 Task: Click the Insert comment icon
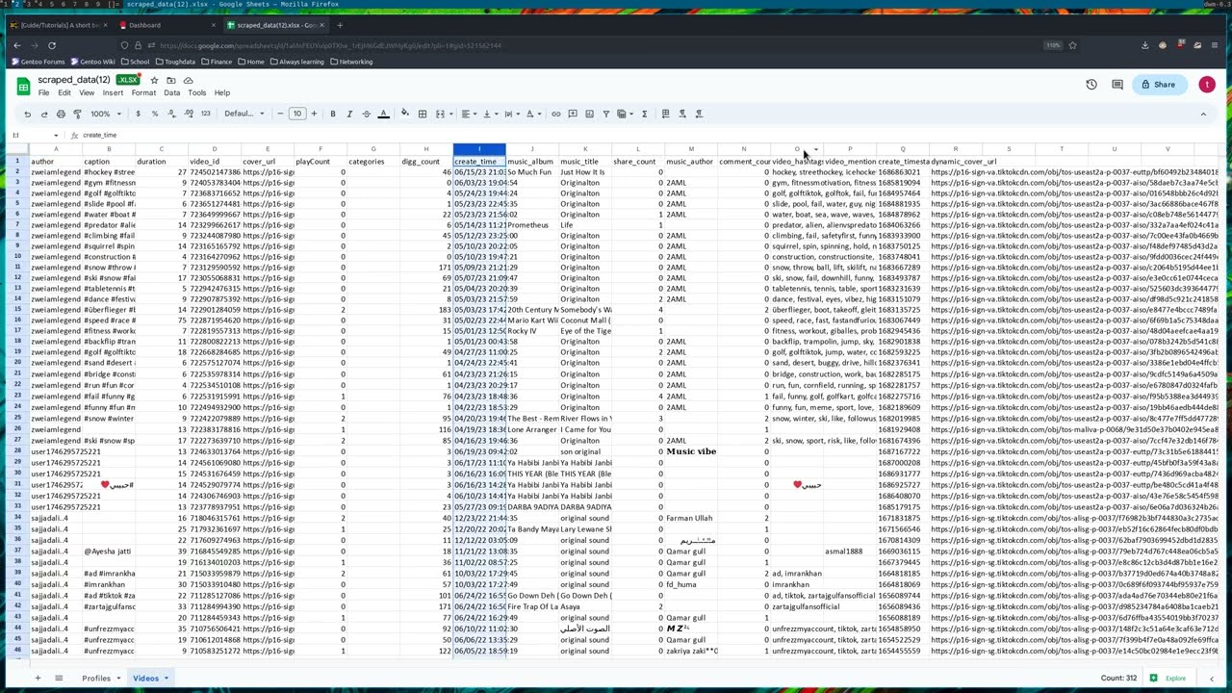tap(573, 114)
